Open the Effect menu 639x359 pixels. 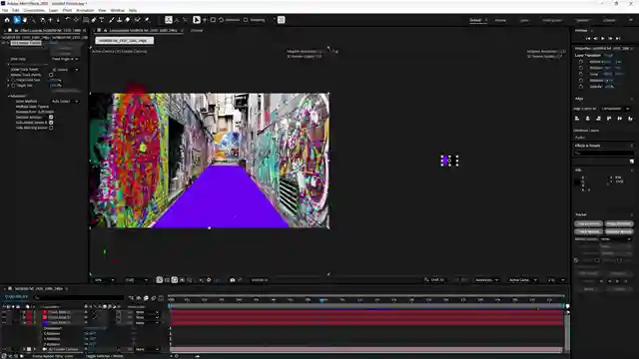coord(67,10)
